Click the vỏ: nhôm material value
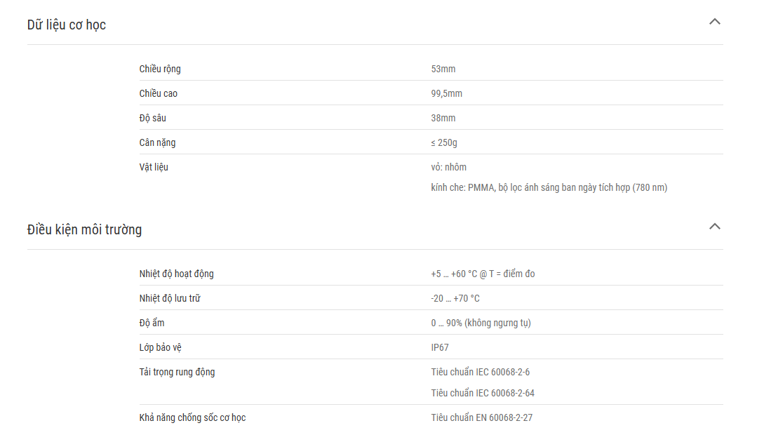The width and height of the screenshot is (764, 442). (x=448, y=167)
